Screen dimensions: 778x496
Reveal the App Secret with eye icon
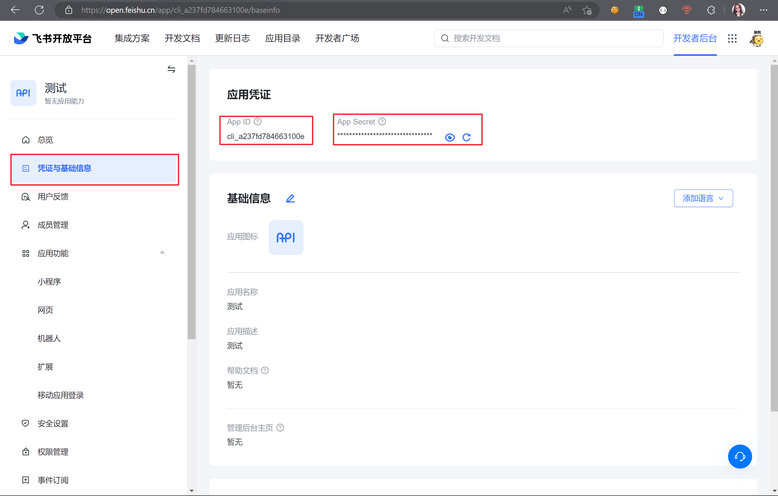coord(450,137)
